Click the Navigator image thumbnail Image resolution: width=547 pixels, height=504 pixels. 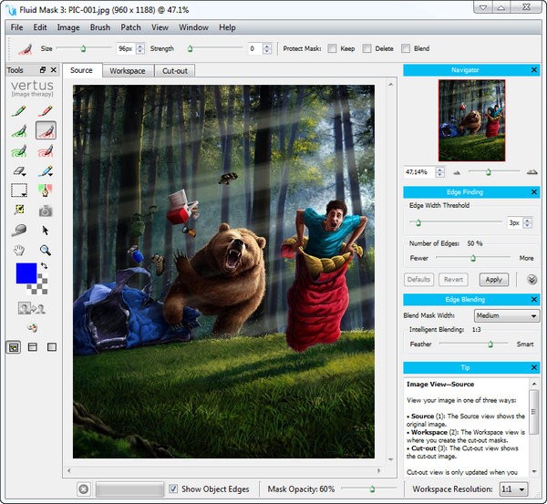point(471,120)
